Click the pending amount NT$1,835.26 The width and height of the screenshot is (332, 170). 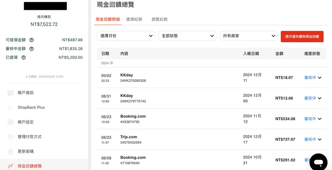pos(71,49)
